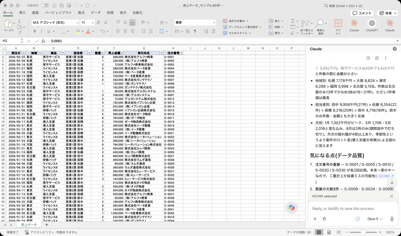The height and width of the screenshot is (236, 401).
Task: Apply italic with the I button
Action: 42,31
